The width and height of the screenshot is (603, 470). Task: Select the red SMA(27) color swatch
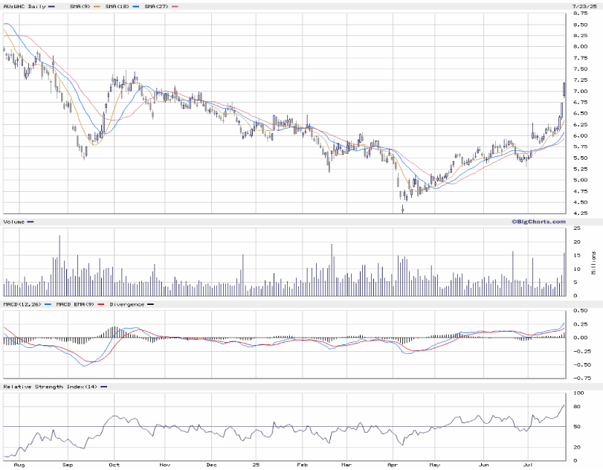click(x=175, y=6)
